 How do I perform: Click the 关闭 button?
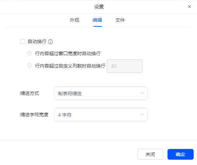coord(150,154)
